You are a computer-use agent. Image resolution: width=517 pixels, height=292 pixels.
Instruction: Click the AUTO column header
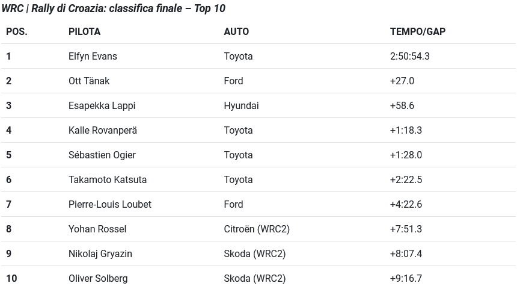[x=236, y=31]
